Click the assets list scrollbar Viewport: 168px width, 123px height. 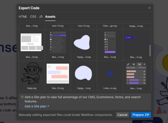pos(150,50)
